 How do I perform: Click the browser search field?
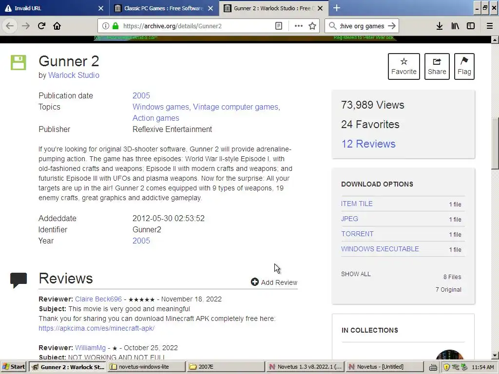pyautogui.click(x=362, y=26)
